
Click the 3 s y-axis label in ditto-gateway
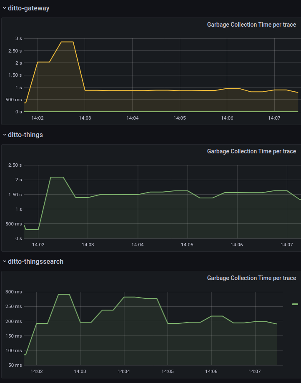18,38
